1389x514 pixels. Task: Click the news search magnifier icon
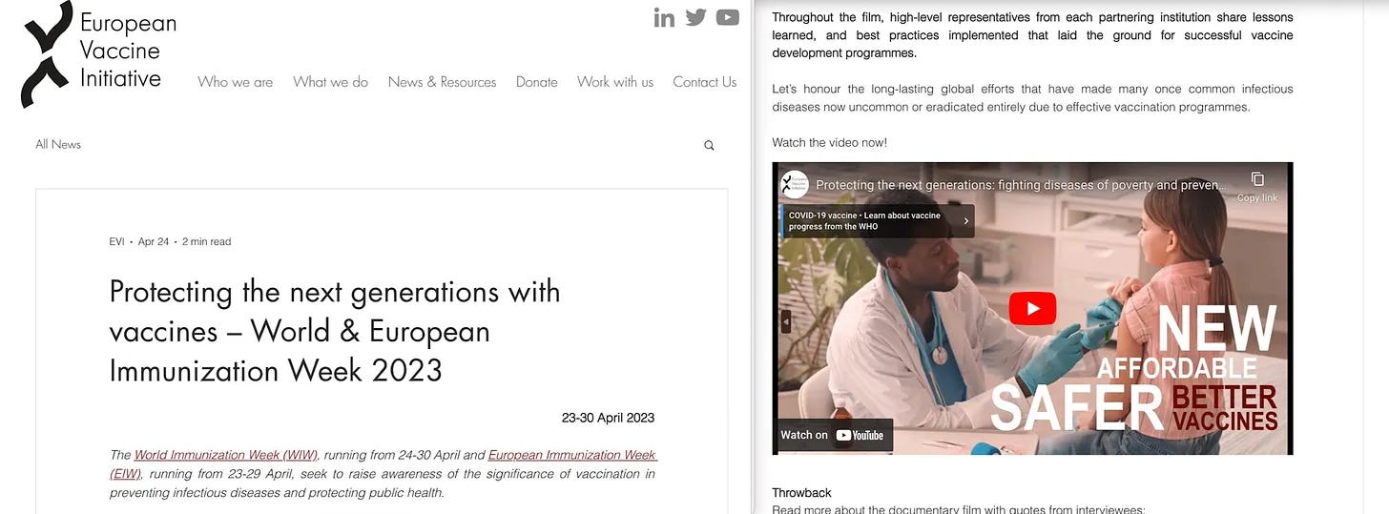[x=709, y=146]
